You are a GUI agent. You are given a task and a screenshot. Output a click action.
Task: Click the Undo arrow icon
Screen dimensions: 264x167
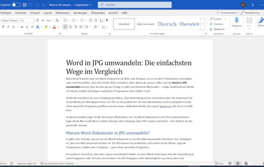tap(30, 5)
